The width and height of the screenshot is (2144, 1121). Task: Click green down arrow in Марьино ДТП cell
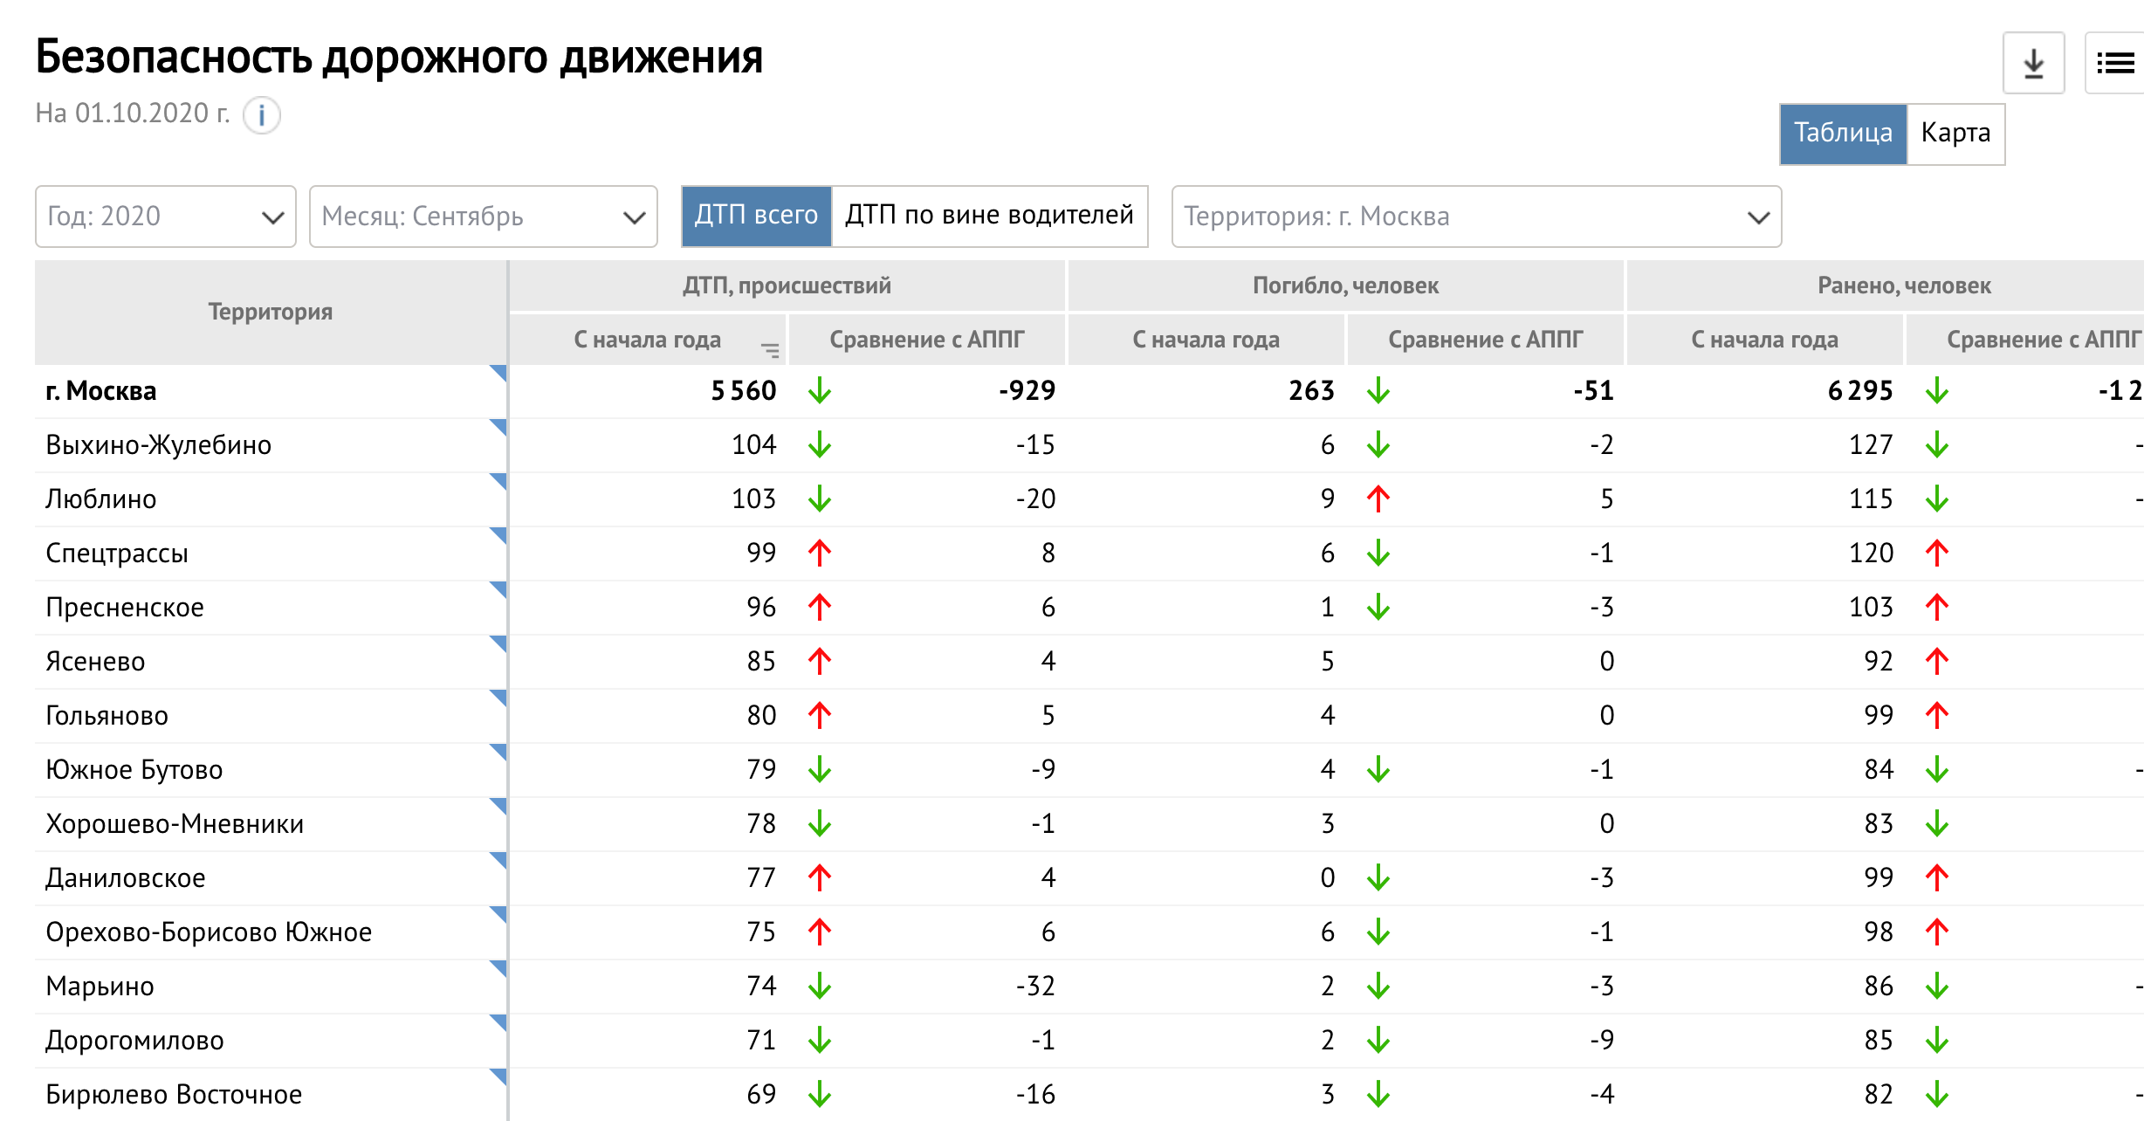(819, 986)
